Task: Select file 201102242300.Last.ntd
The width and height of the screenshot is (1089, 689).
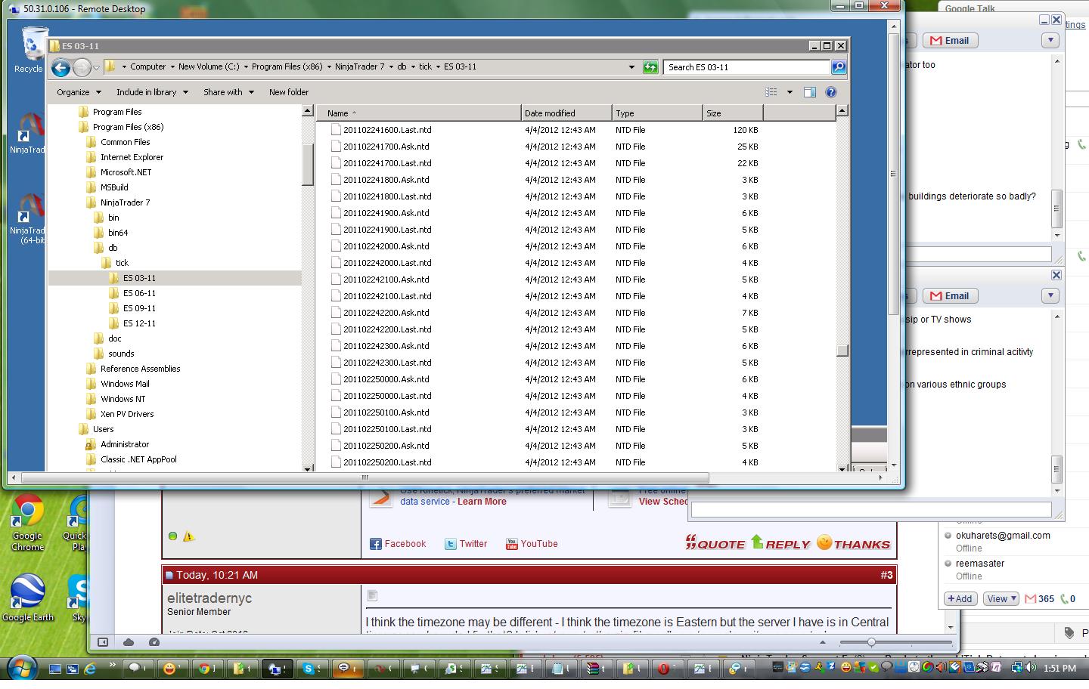Action: (387, 363)
